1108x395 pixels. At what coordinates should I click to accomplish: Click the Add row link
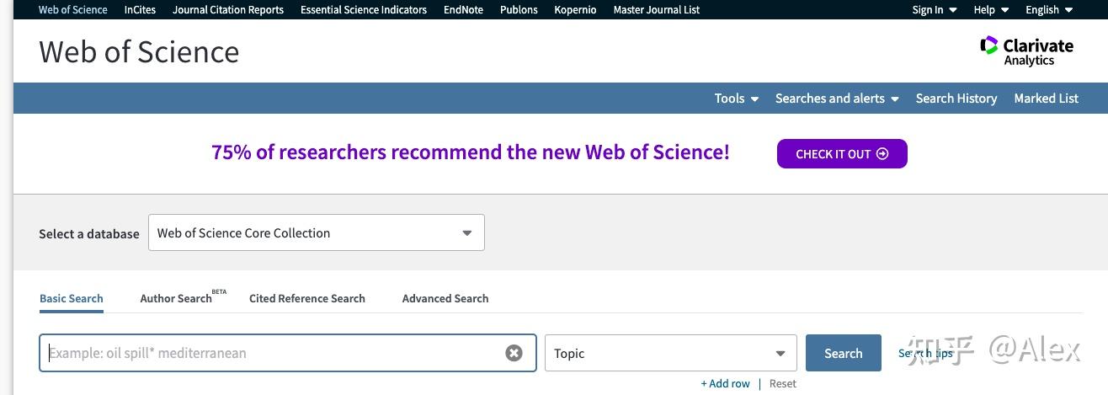pyautogui.click(x=725, y=384)
